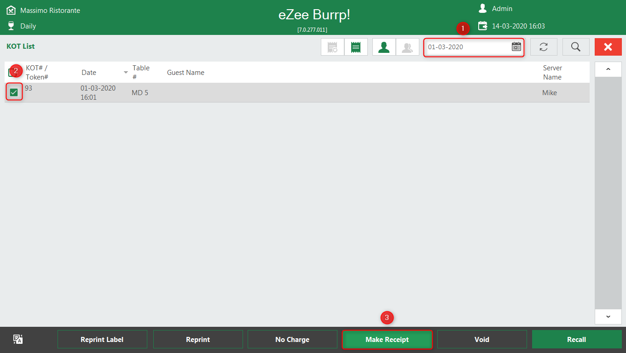Uncheck the checkbox for KOT 93
The width and height of the screenshot is (626, 353).
tap(14, 92)
